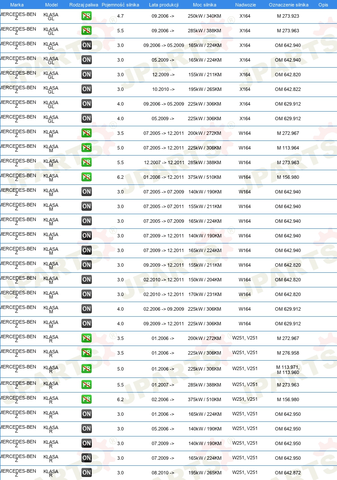Click the power value 250kW / 340KM
The image size is (337, 480).
204,16
